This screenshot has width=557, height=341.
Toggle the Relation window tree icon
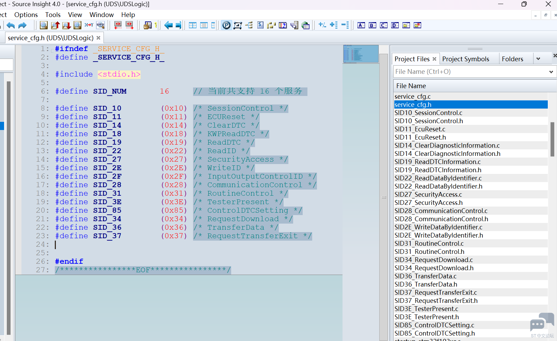pos(249,25)
